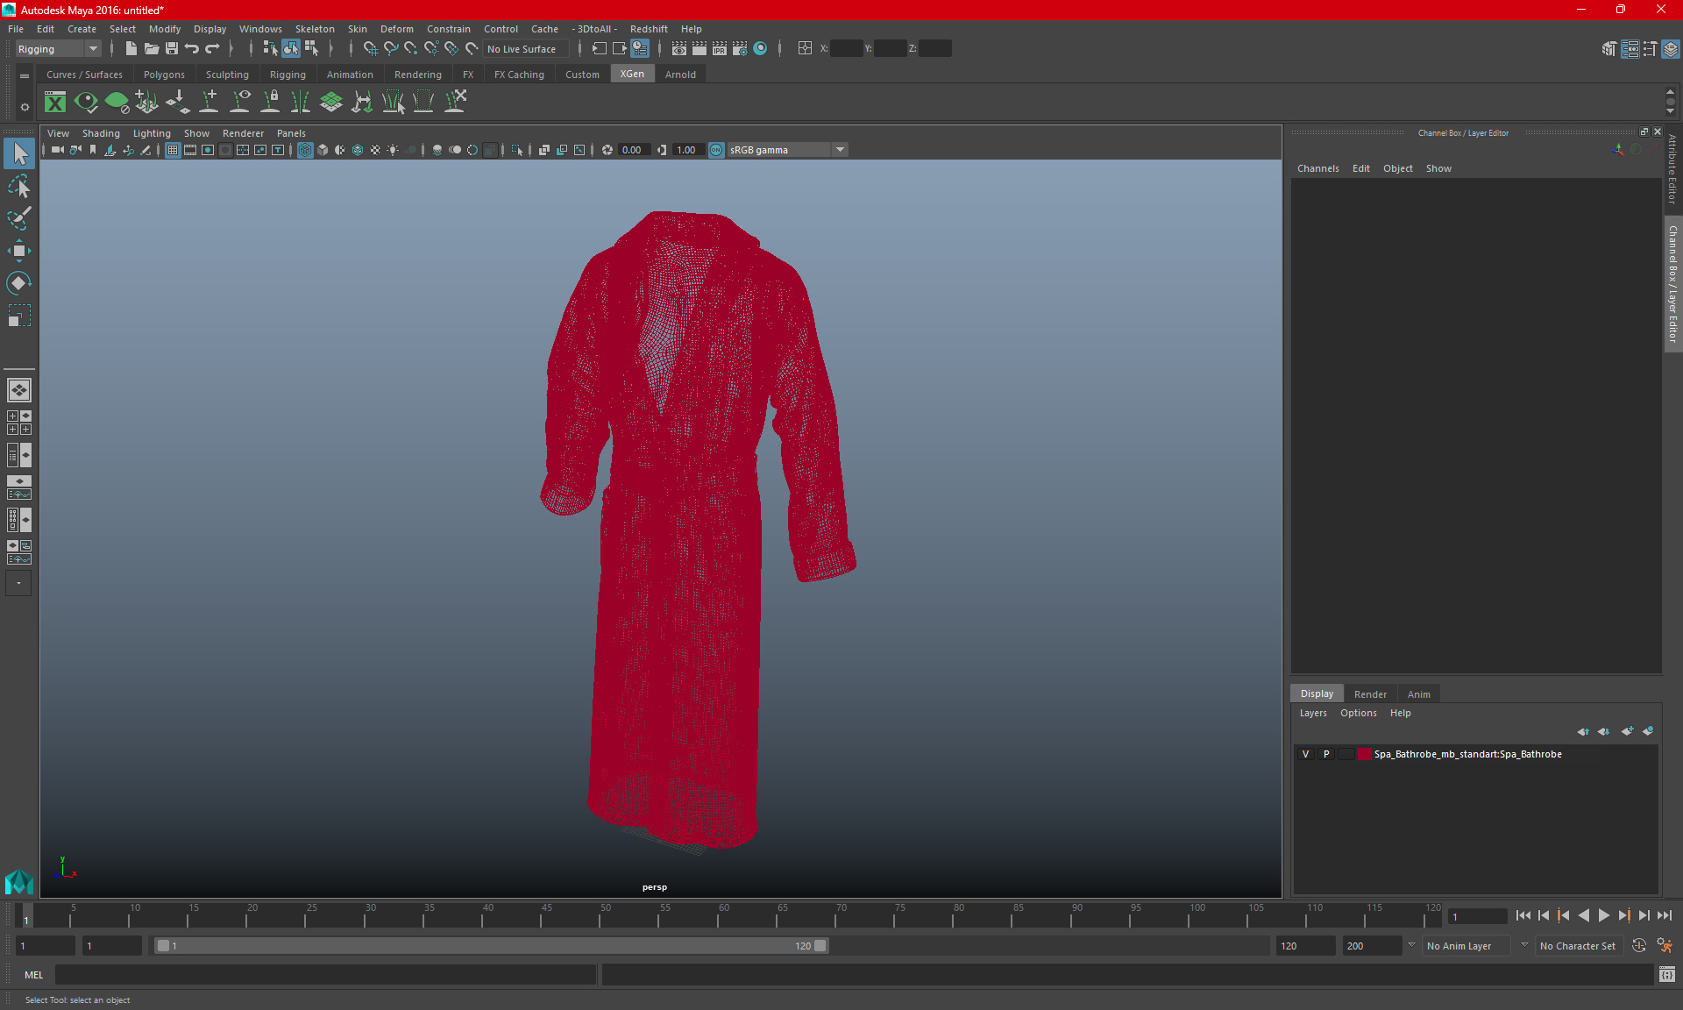Click the Save Scene icon
This screenshot has width=1683, height=1010.
coord(172,49)
